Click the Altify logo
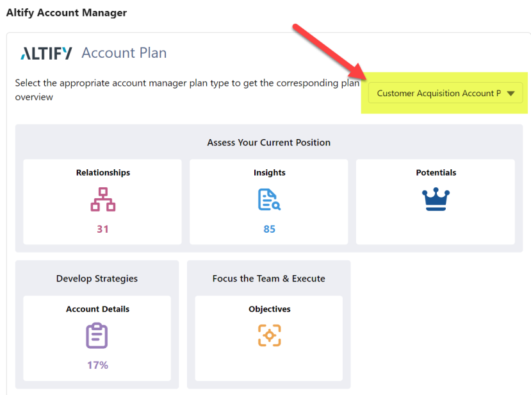This screenshot has width=531, height=395. click(x=46, y=53)
